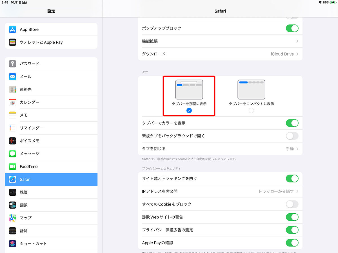Tap the 機能拡張 row label
The width and height of the screenshot is (338, 253).
pos(150,41)
